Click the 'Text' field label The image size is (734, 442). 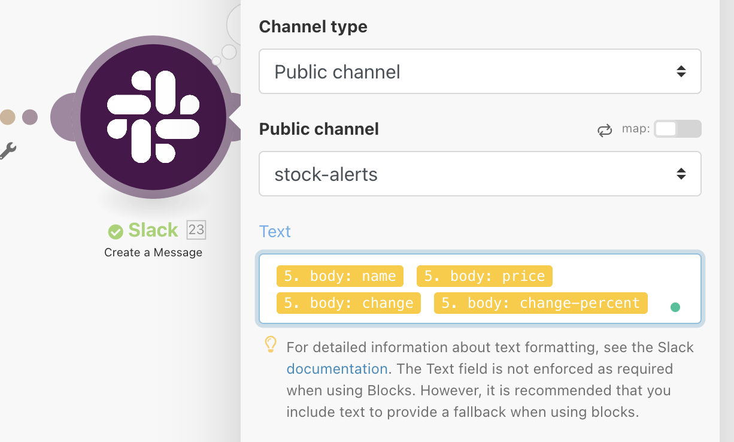(x=275, y=232)
